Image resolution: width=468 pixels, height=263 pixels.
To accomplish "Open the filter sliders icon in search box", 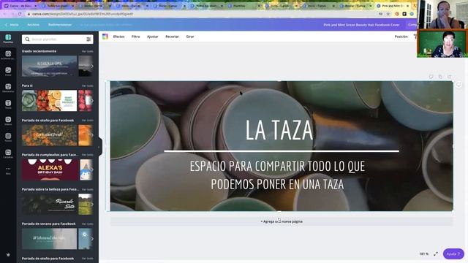I will coord(88,39).
